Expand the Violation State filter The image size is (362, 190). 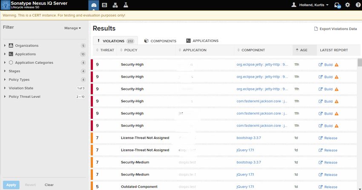coord(5,88)
